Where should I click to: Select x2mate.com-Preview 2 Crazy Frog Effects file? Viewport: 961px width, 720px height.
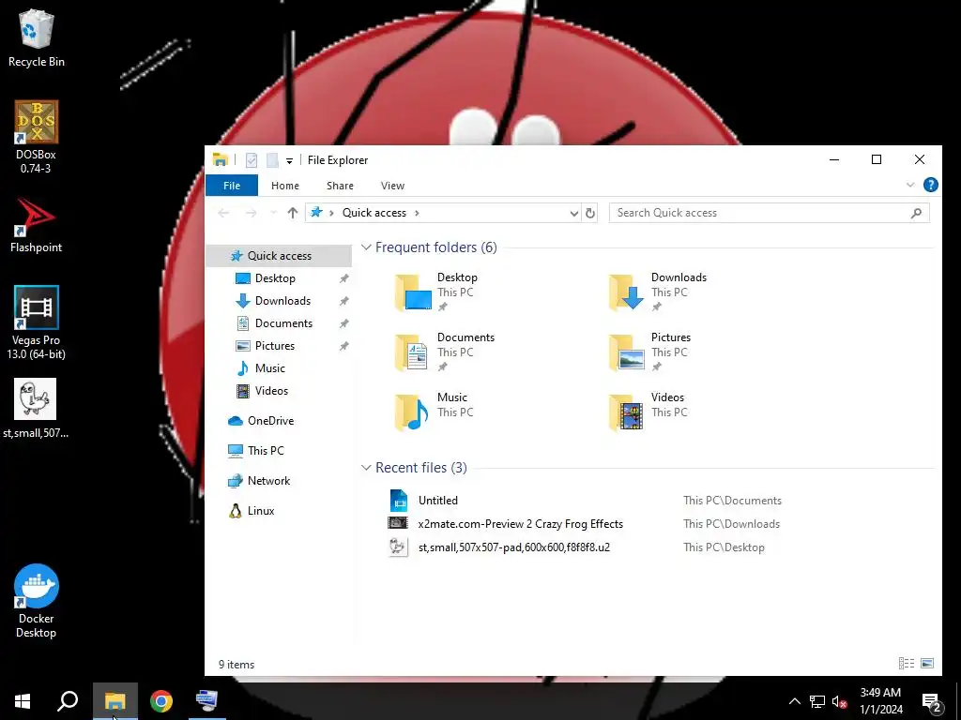[659, 524]
